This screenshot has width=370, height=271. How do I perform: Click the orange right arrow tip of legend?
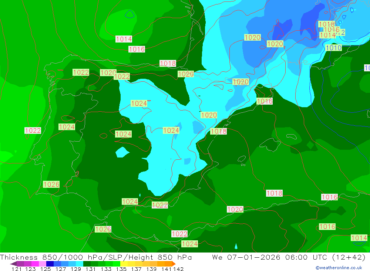point(174,264)
